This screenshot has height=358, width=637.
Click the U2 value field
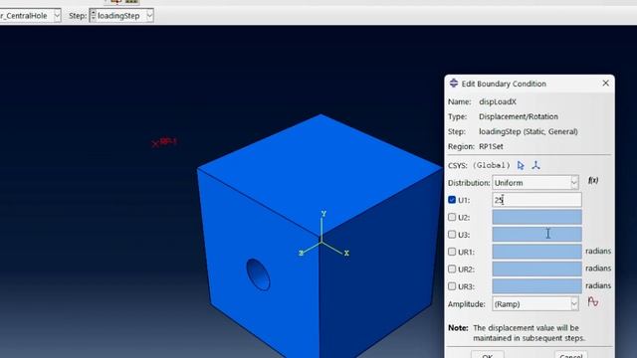click(536, 217)
